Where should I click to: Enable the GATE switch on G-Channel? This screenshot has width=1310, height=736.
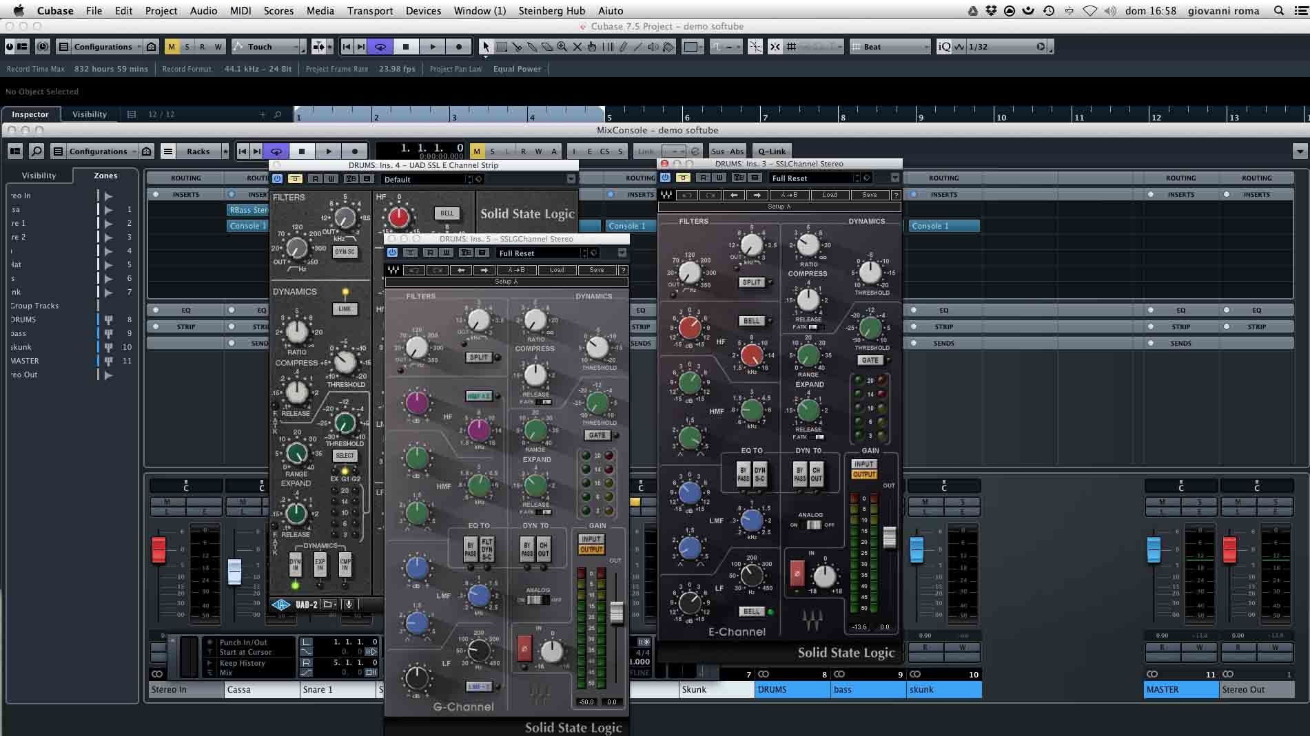tap(597, 435)
